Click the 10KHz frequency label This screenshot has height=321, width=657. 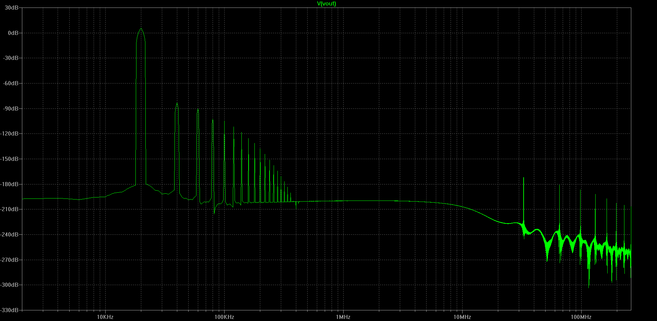[x=105, y=317]
